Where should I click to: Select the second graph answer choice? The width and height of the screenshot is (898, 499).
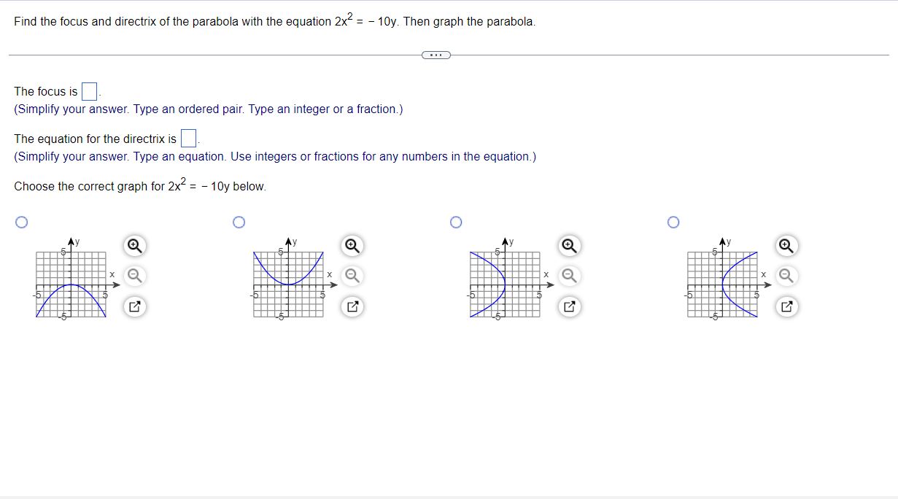pyautogui.click(x=239, y=222)
